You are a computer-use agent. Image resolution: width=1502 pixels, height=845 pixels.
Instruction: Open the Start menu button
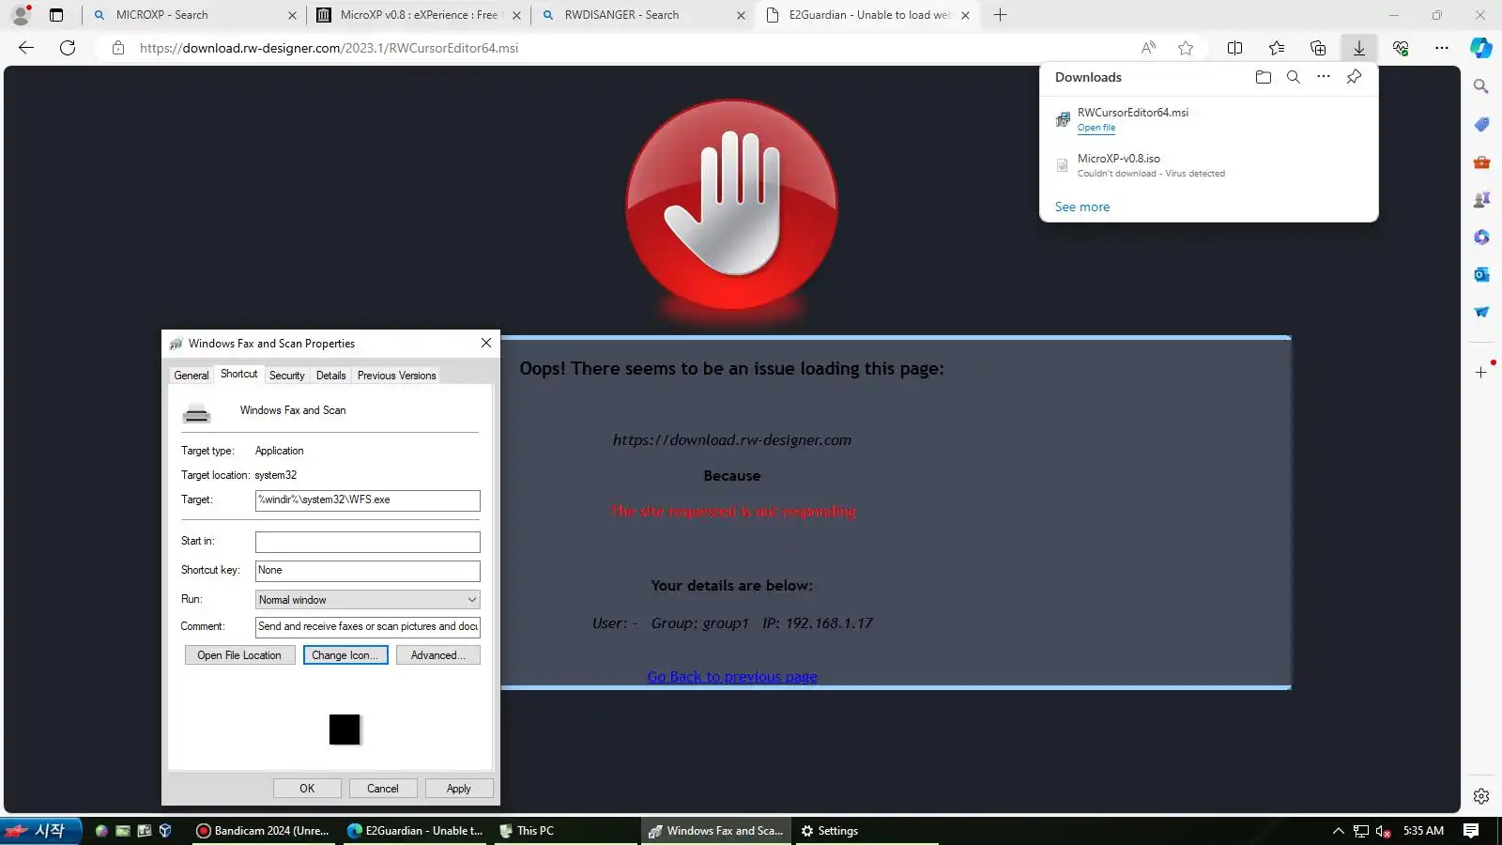point(40,831)
